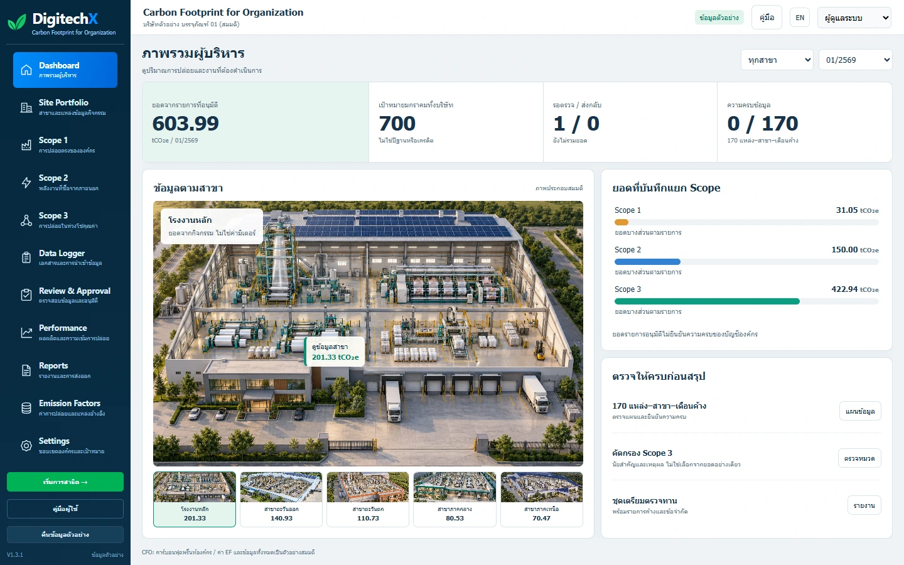Click the Scope 1 factory icon
Screen dimensions: 904x565
click(26, 145)
